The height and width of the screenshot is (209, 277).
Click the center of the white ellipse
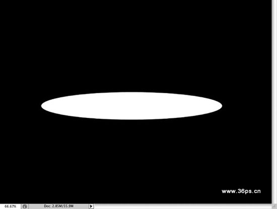[131, 106]
